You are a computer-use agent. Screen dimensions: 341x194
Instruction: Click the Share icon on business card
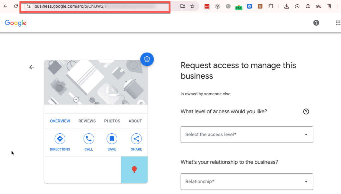(136, 139)
